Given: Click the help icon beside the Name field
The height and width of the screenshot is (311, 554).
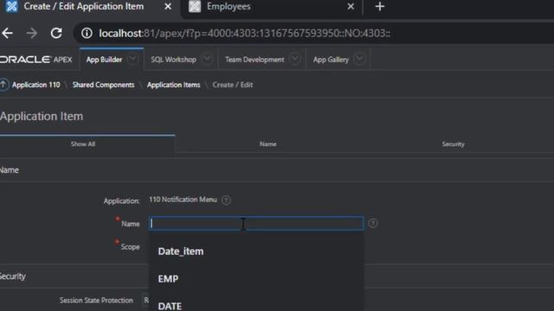Looking at the screenshot, I should coord(372,223).
